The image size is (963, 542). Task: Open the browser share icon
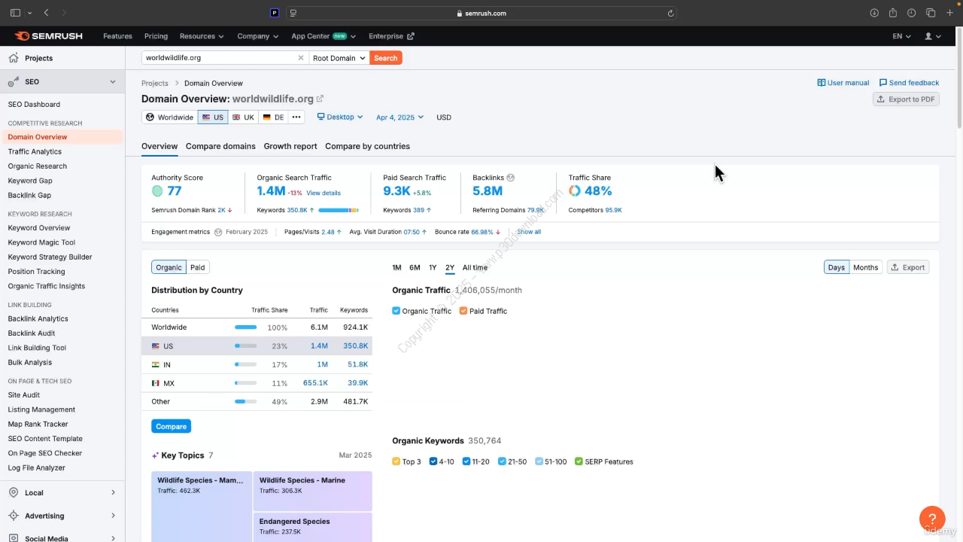[x=893, y=13]
